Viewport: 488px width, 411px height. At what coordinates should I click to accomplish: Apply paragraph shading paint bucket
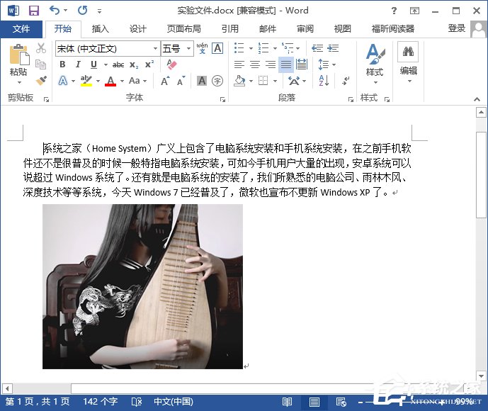[239, 81]
